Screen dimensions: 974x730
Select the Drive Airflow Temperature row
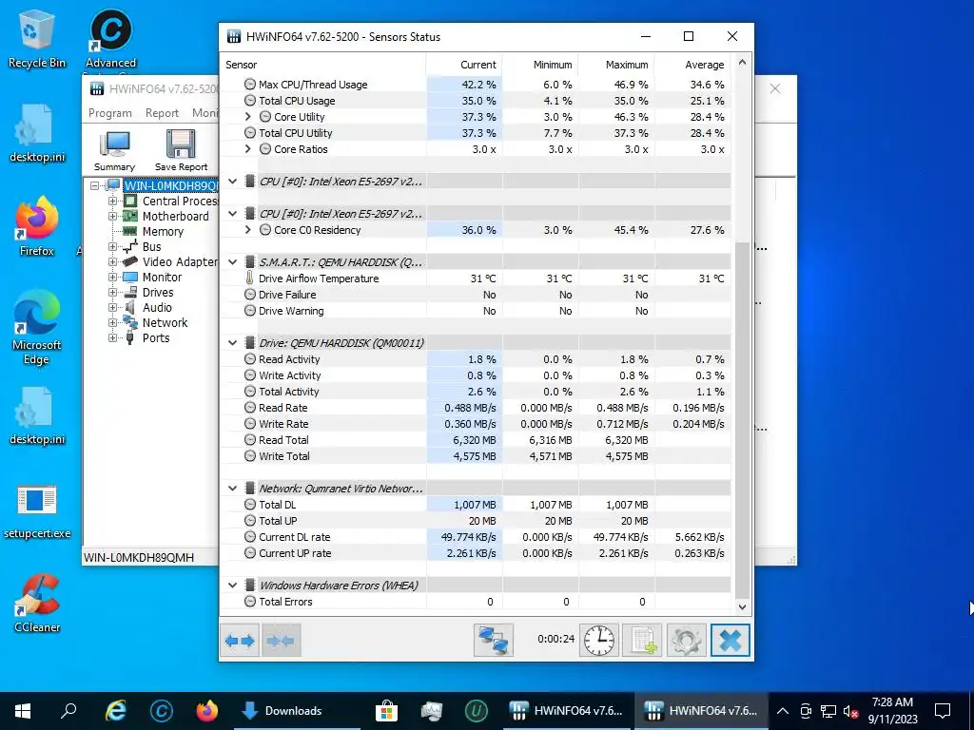[476, 279]
